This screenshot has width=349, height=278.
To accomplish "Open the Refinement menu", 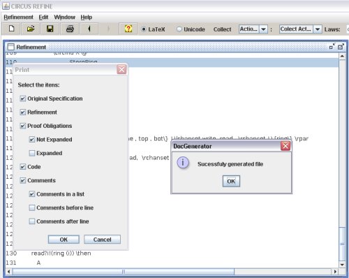I will click(18, 17).
